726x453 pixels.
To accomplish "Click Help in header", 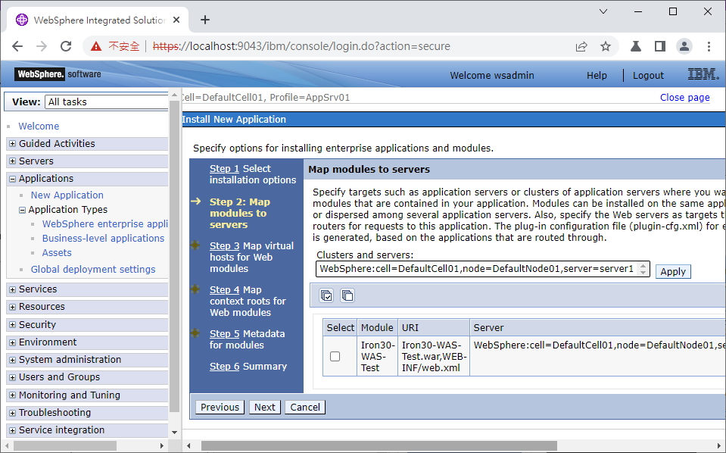I will coord(597,76).
